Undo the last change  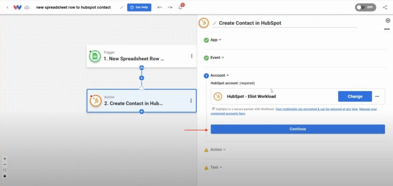tap(160, 7)
